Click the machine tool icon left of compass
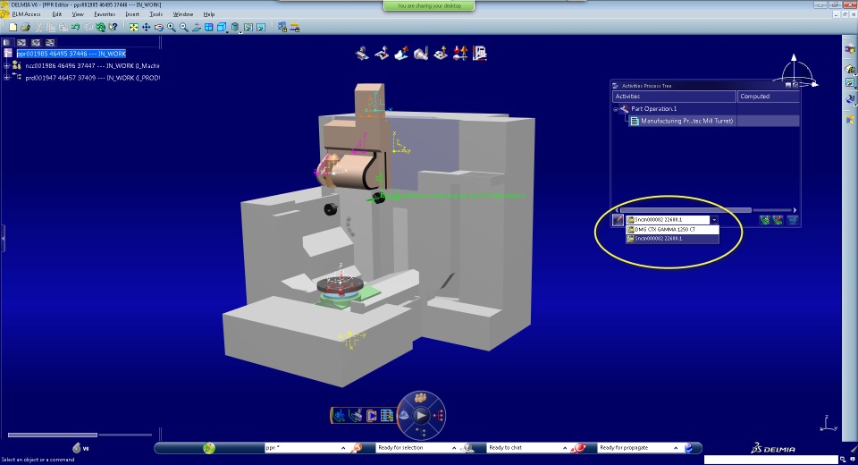The height and width of the screenshot is (465, 858). point(356,416)
